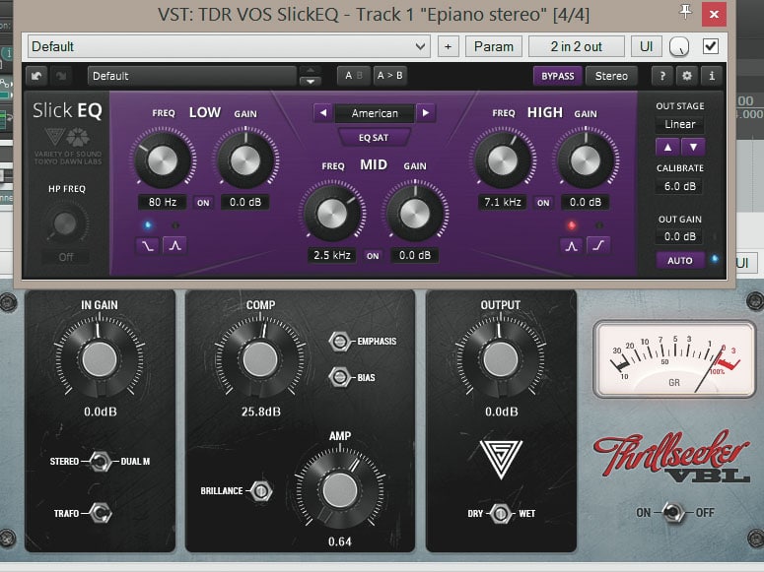The height and width of the screenshot is (572, 764).
Task: Click the 2 in 2 out routing button
Action: click(577, 46)
